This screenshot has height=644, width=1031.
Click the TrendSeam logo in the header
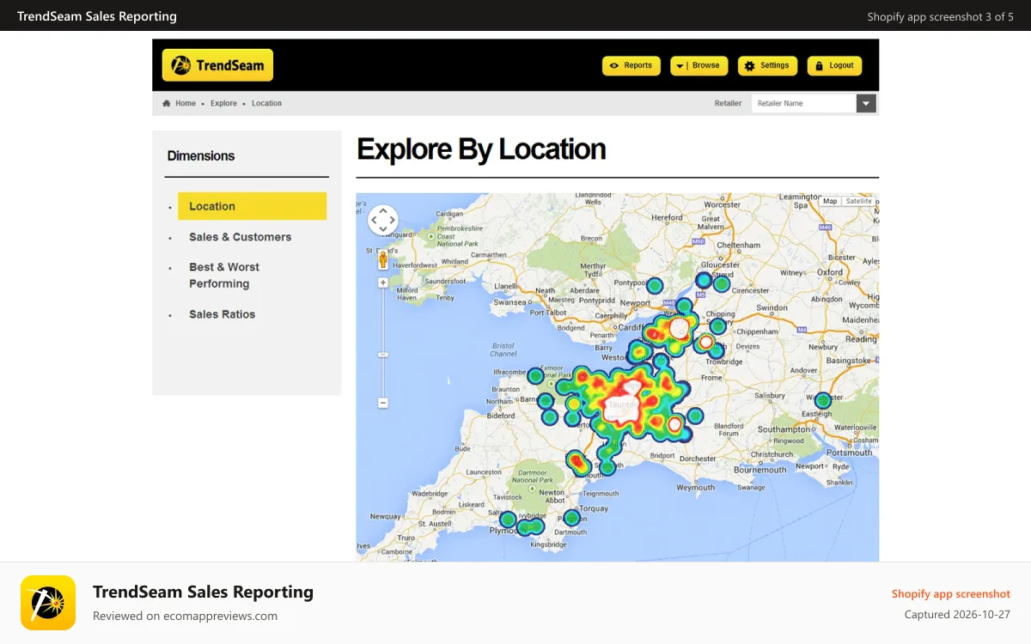(x=217, y=65)
